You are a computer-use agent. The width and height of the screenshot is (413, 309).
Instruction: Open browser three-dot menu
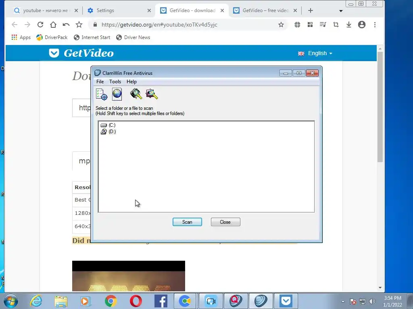(375, 25)
